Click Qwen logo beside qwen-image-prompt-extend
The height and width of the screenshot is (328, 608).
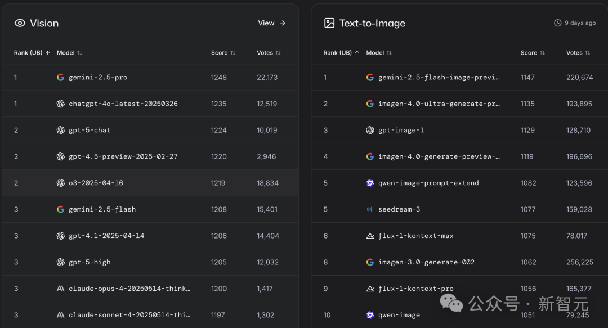tap(370, 183)
